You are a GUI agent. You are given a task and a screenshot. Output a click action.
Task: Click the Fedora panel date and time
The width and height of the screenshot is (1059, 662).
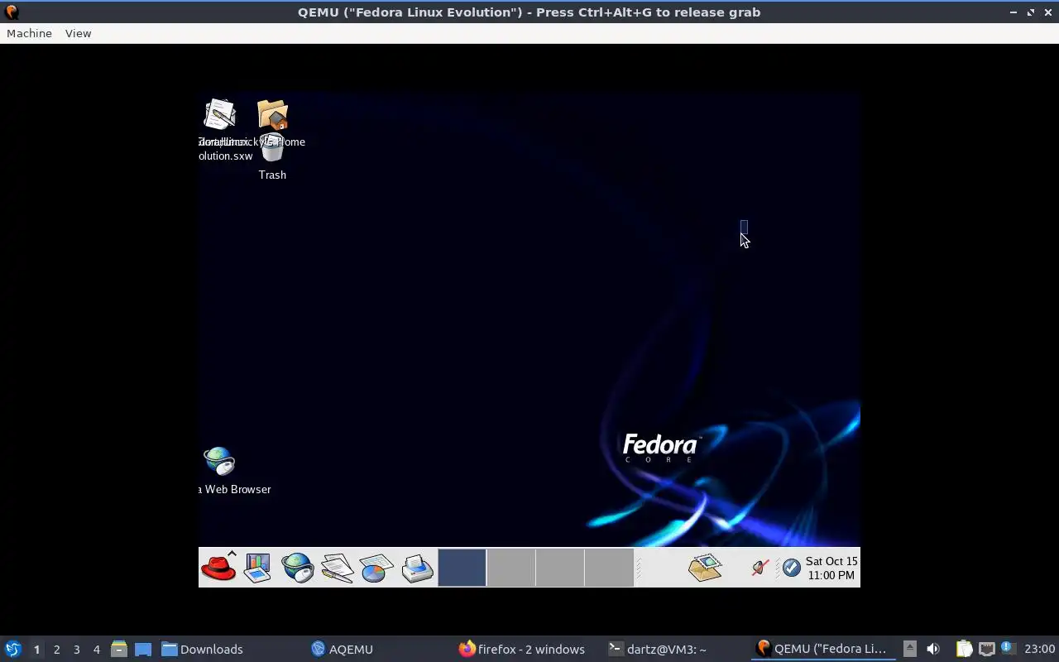(x=831, y=568)
